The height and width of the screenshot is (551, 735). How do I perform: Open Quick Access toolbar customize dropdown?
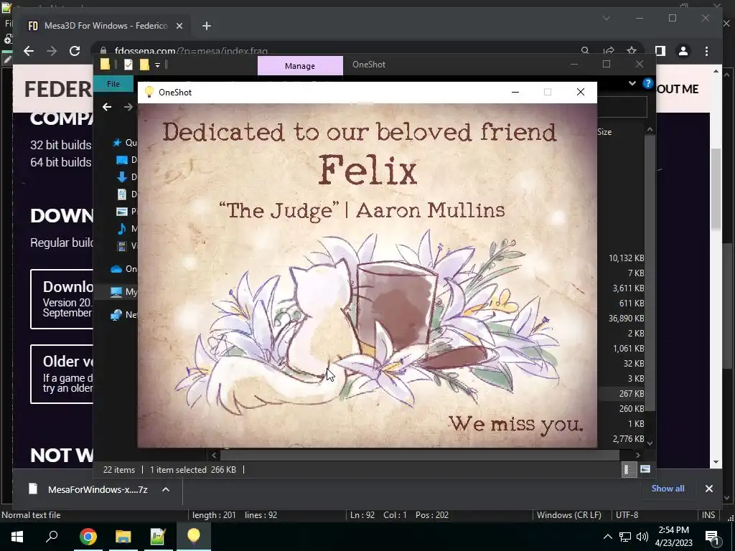pyautogui.click(x=157, y=65)
